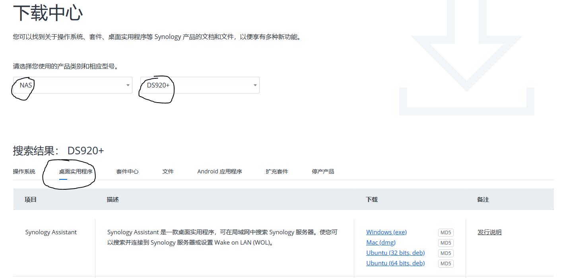Switch to the 扩充套件 tab

(276, 171)
